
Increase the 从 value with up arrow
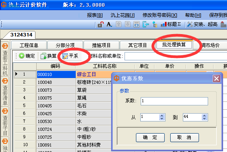pyautogui.click(x=162, y=116)
